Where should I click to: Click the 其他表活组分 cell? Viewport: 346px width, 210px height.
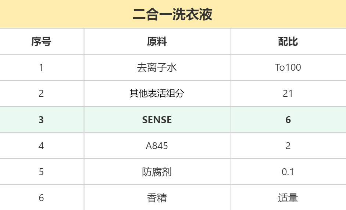pos(157,93)
